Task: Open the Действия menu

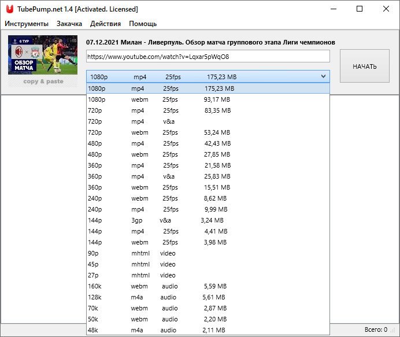Action: (x=105, y=24)
